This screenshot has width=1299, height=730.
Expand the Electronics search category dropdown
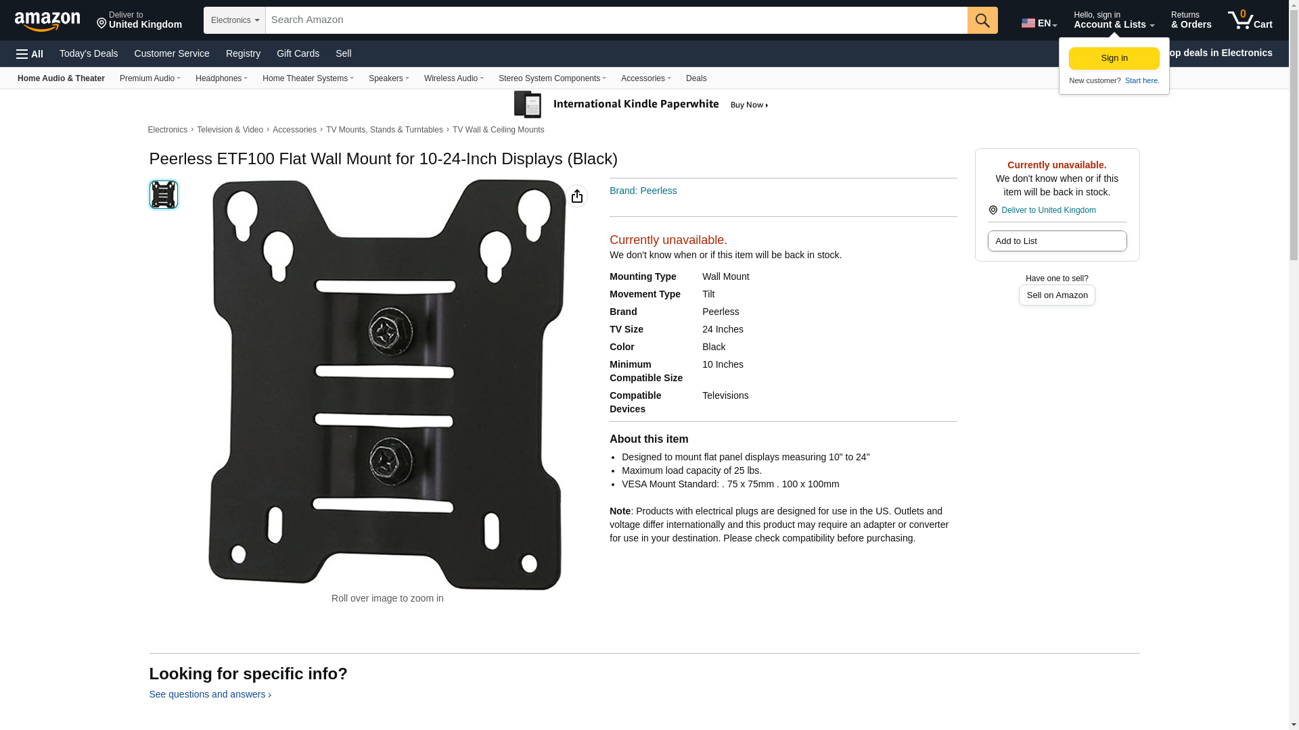tap(235, 20)
